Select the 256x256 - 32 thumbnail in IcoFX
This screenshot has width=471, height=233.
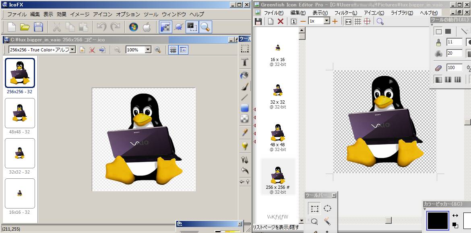20,73
